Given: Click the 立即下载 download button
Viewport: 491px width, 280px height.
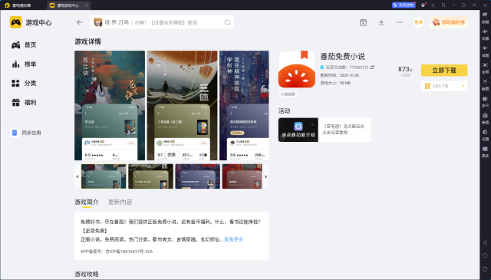Looking at the screenshot, I should pyautogui.click(x=444, y=71).
